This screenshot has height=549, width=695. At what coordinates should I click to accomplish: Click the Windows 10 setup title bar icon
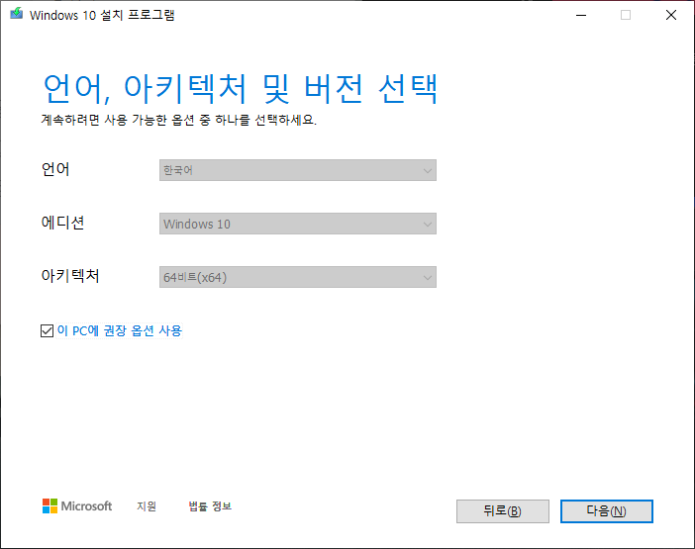(x=17, y=14)
